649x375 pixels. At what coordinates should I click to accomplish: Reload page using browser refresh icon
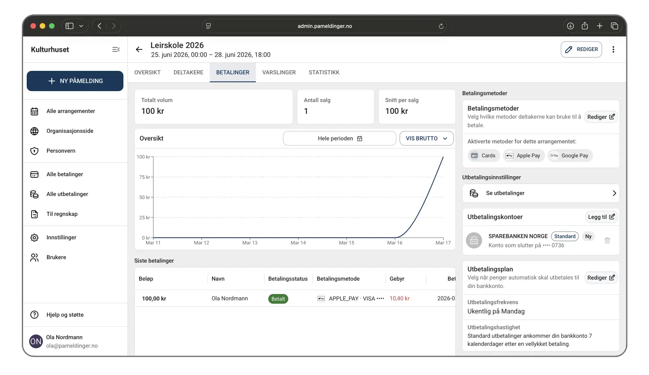pyautogui.click(x=441, y=26)
